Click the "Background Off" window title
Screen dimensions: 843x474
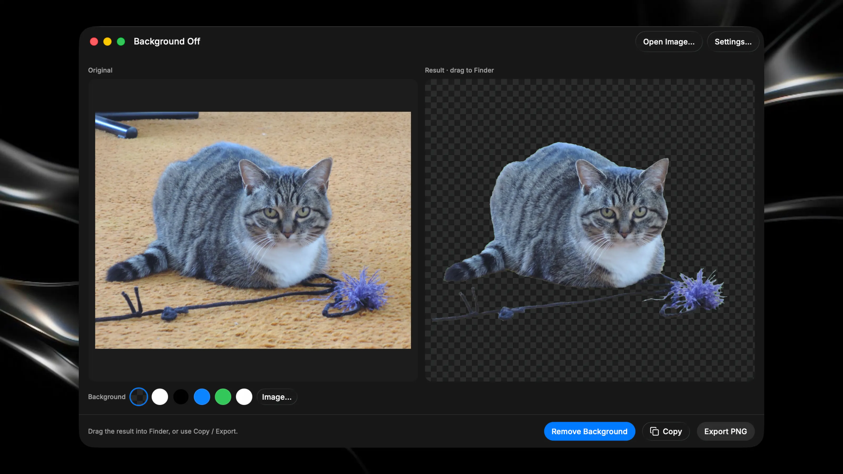pos(167,42)
